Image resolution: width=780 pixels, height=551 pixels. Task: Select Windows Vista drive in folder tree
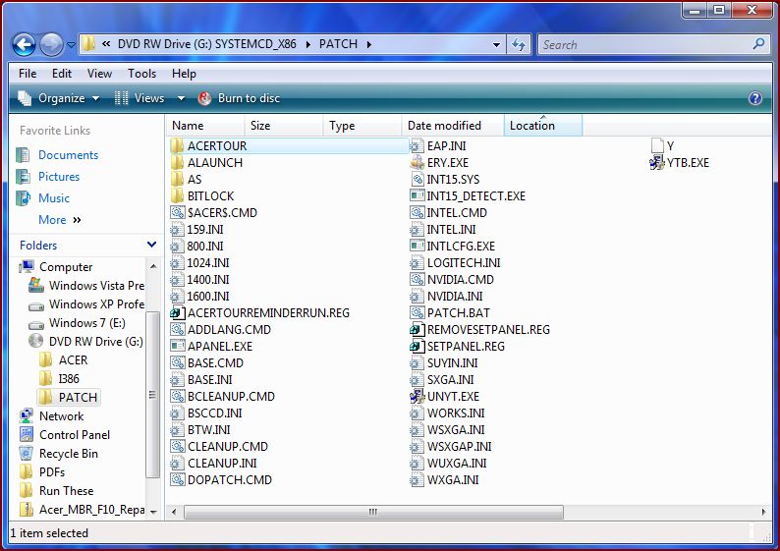(x=86, y=286)
